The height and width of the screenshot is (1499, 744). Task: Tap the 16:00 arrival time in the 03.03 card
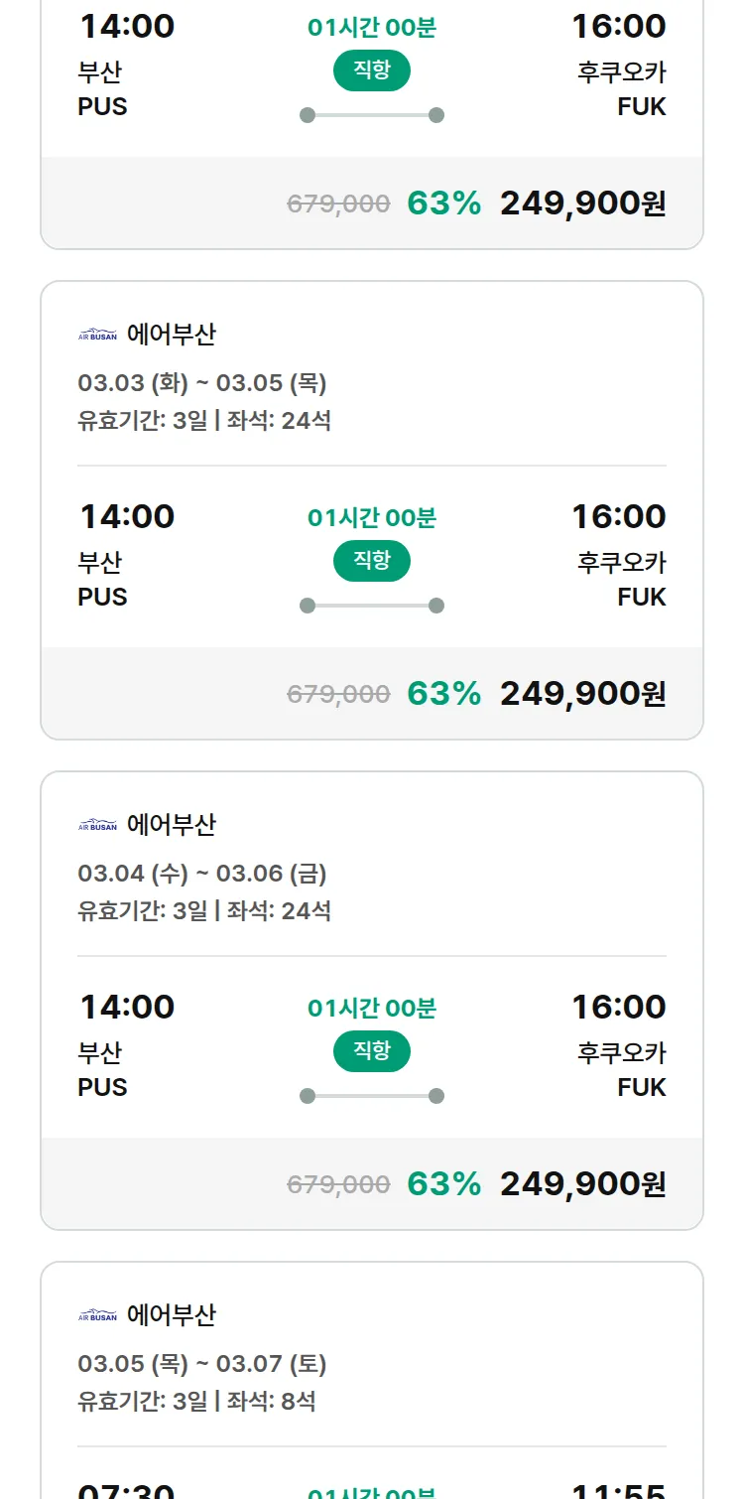pos(618,516)
